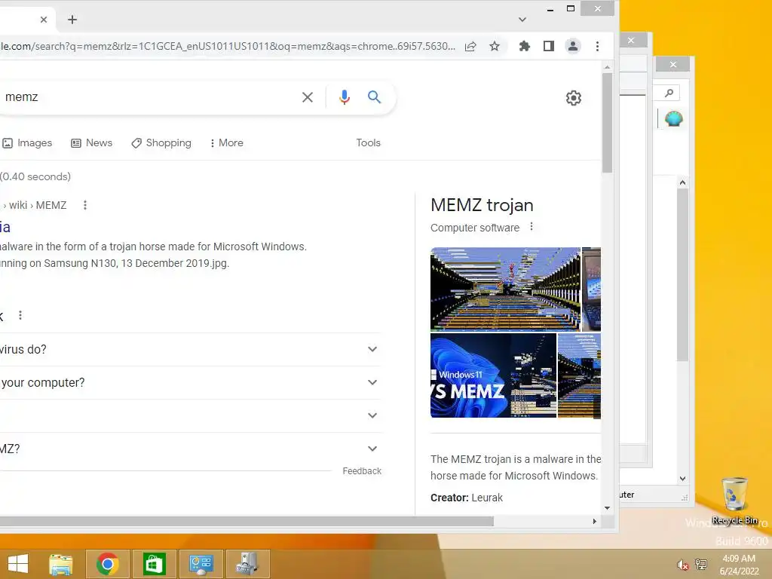Image resolution: width=772 pixels, height=579 pixels.
Task: Open Google quick settings gear
Action: [x=573, y=98]
